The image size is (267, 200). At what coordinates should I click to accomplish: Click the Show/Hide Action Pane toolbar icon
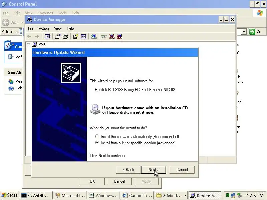[83, 36]
